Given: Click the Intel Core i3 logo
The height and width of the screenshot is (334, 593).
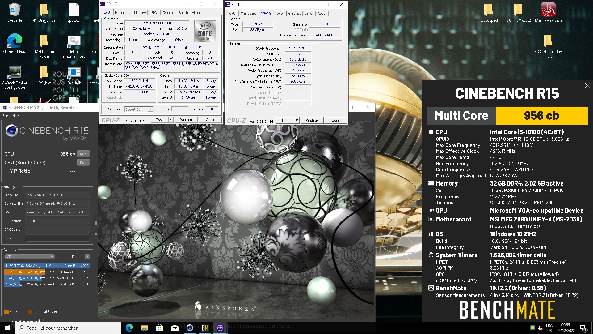Looking at the screenshot, I should pos(205,31).
